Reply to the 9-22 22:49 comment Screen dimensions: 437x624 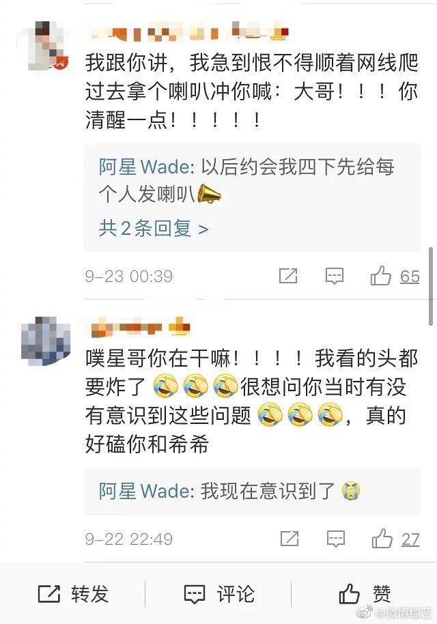tap(336, 539)
